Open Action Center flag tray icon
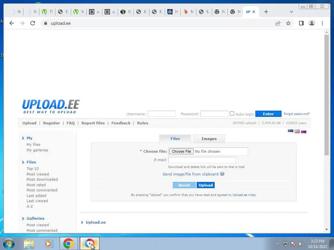The image size is (334, 250). point(293,244)
